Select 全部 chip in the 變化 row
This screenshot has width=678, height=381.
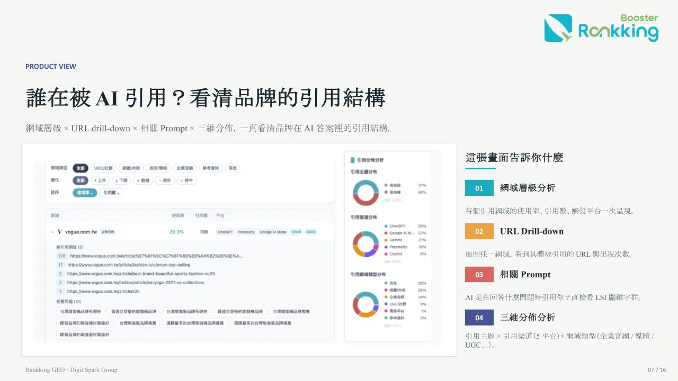coord(80,180)
